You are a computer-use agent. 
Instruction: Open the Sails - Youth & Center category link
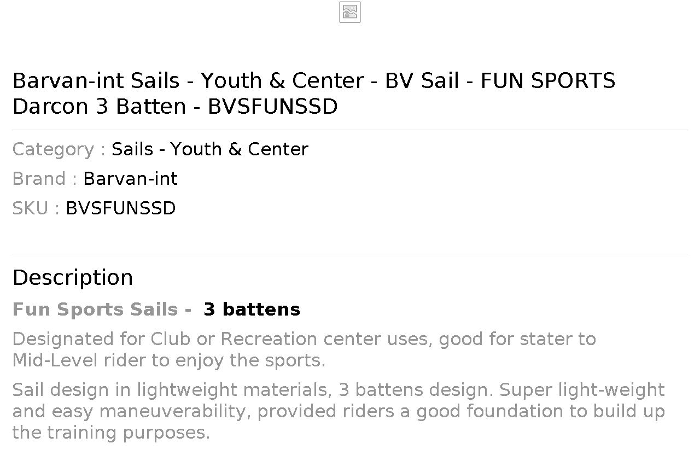click(x=210, y=149)
